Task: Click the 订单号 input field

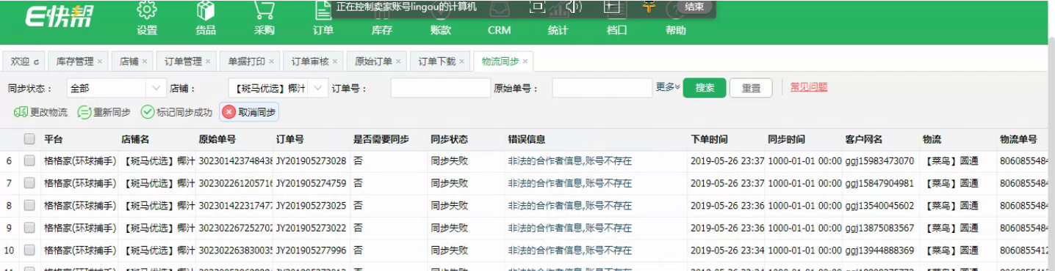Action: click(x=441, y=88)
